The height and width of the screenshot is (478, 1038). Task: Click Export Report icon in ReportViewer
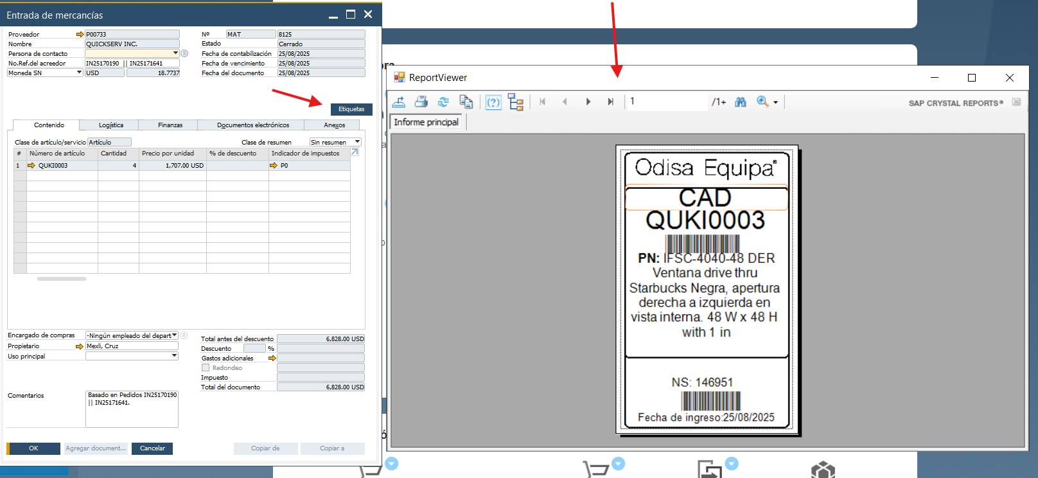[399, 102]
